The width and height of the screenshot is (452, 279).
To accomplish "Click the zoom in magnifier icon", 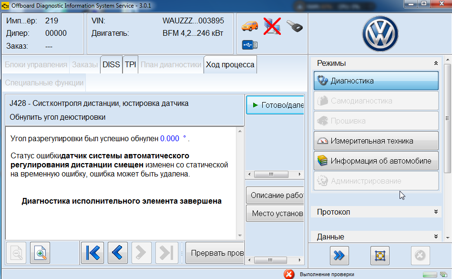I will [x=40, y=253].
